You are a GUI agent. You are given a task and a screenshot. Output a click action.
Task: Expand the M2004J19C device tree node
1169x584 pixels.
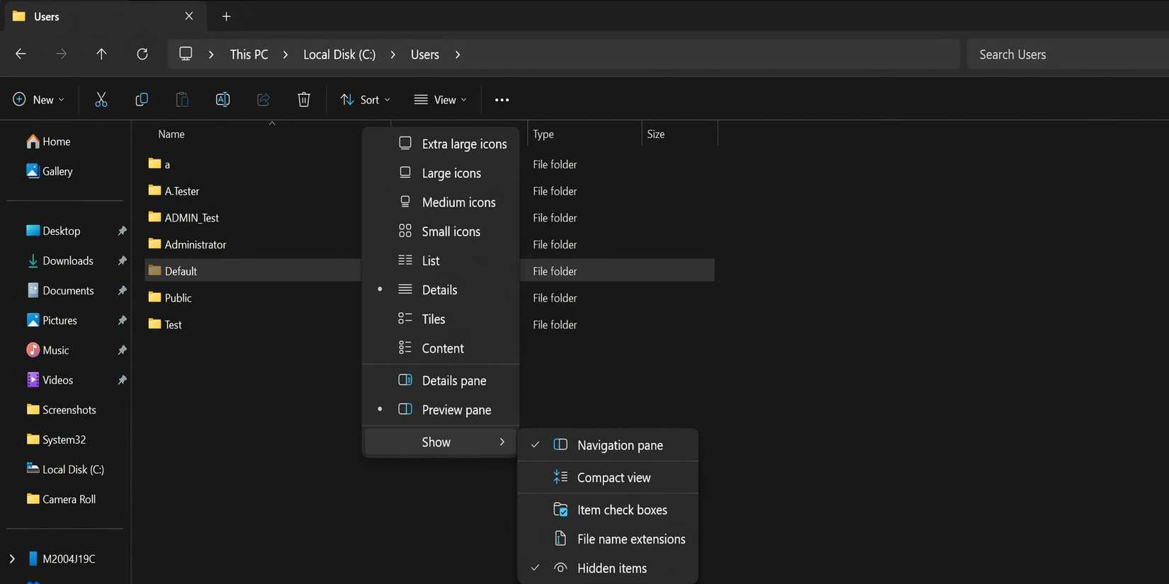[x=12, y=559]
